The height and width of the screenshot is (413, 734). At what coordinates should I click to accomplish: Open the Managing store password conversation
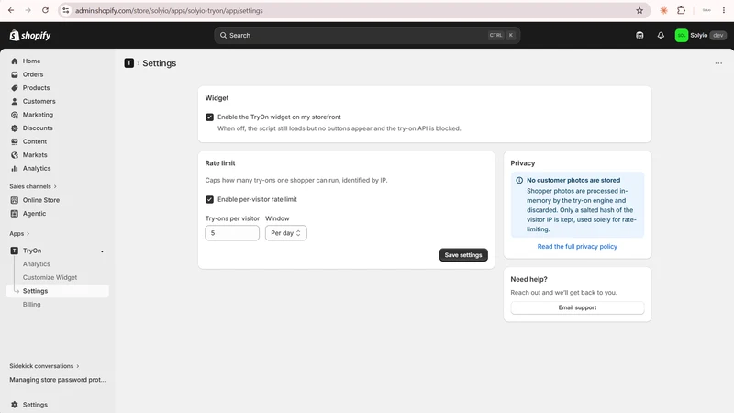pyautogui.click(x=58, y=380)
